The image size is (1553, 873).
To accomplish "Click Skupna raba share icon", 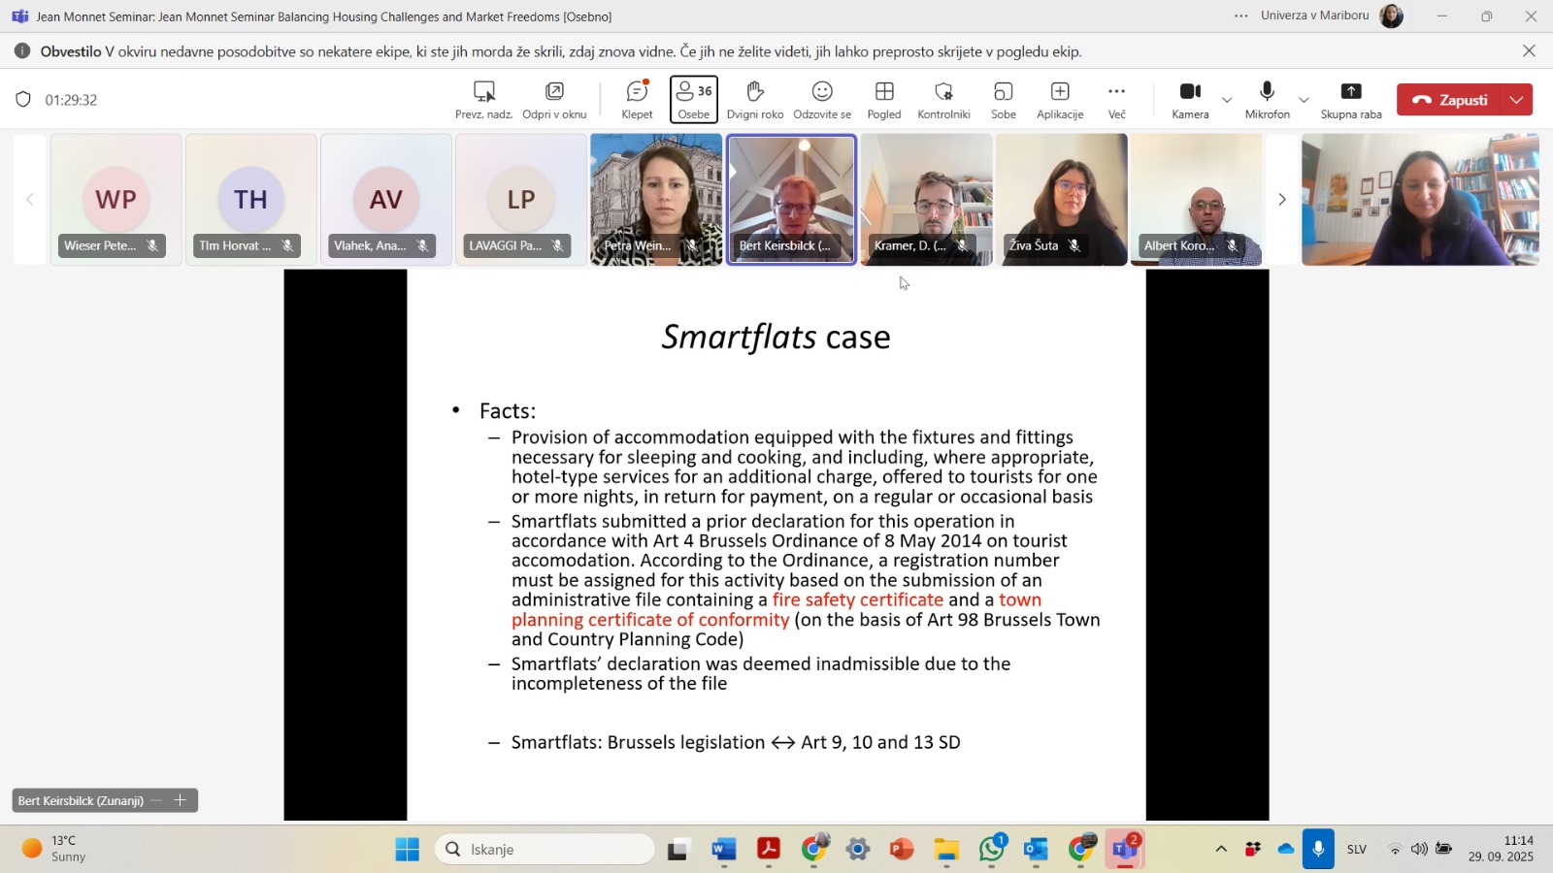I will point(1350,99).
